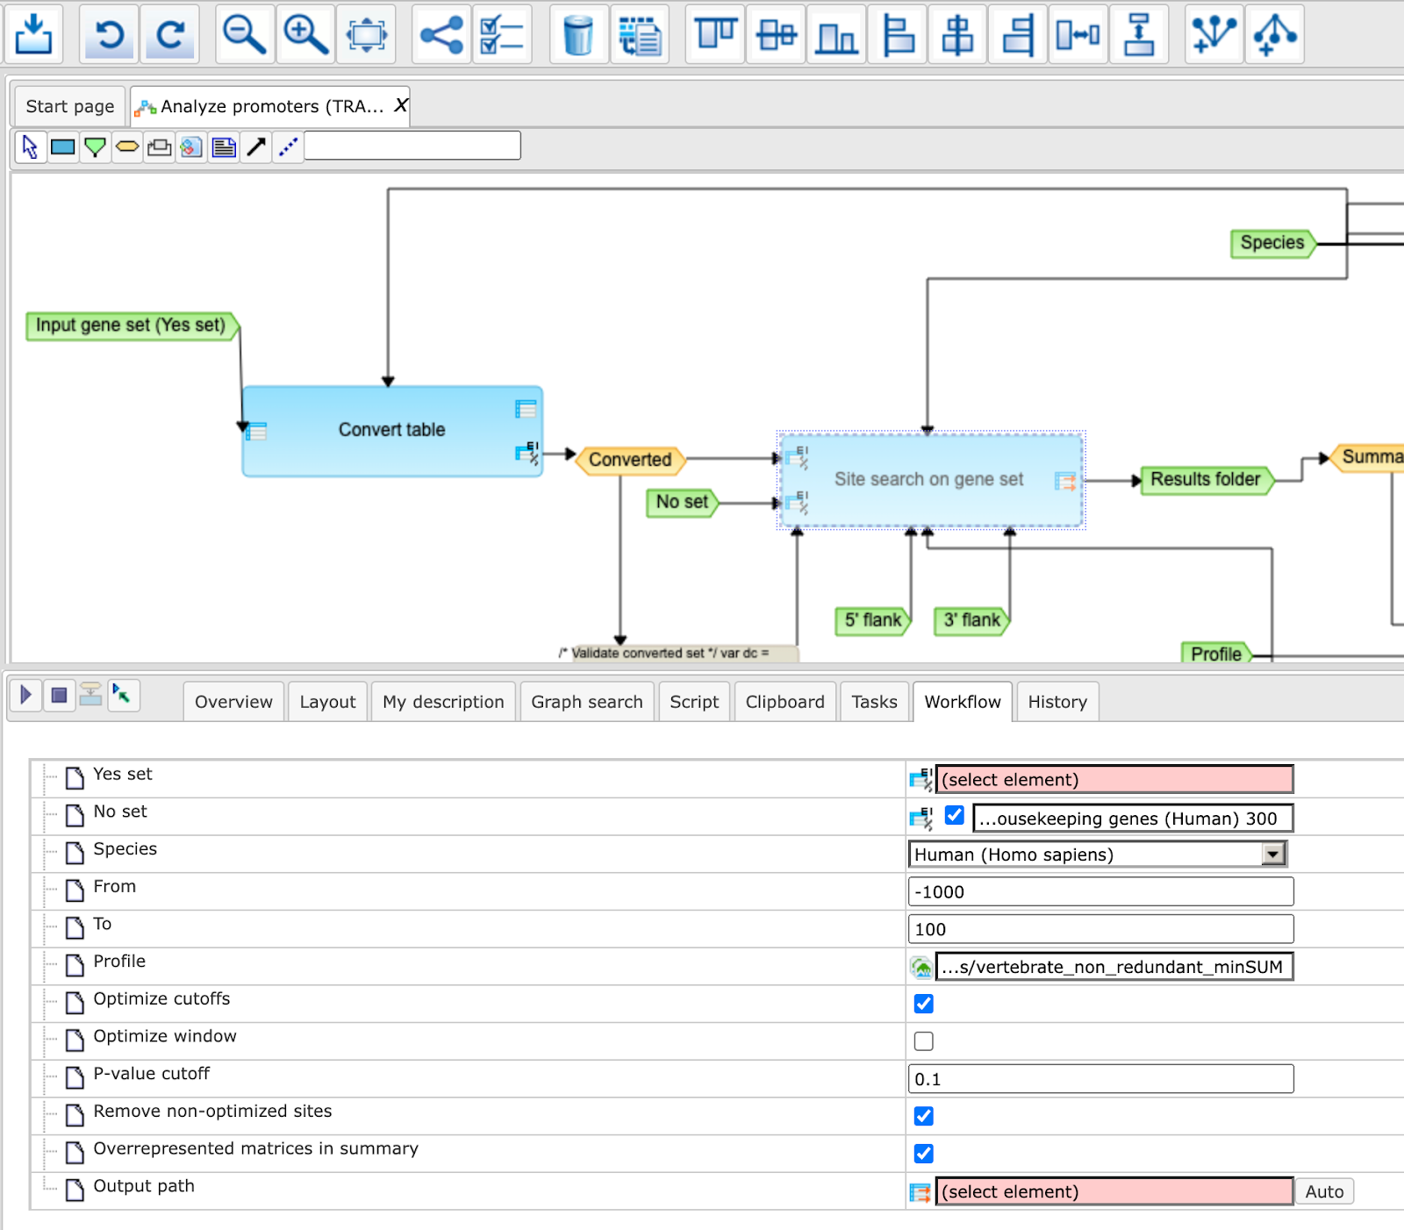
Task: Select the arrow connection tool
Action: [256, 147]
